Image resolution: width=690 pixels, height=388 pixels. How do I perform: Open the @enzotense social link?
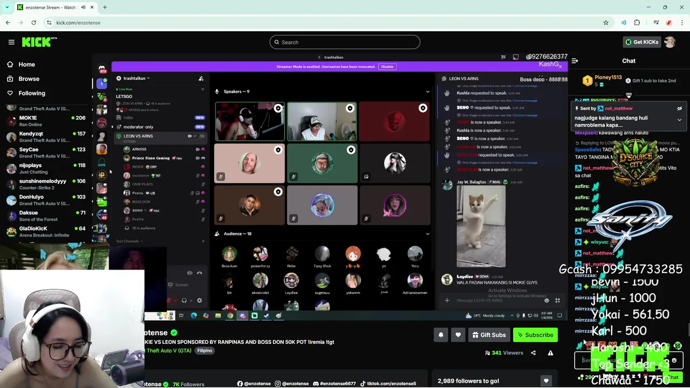[x=254, y=384]
